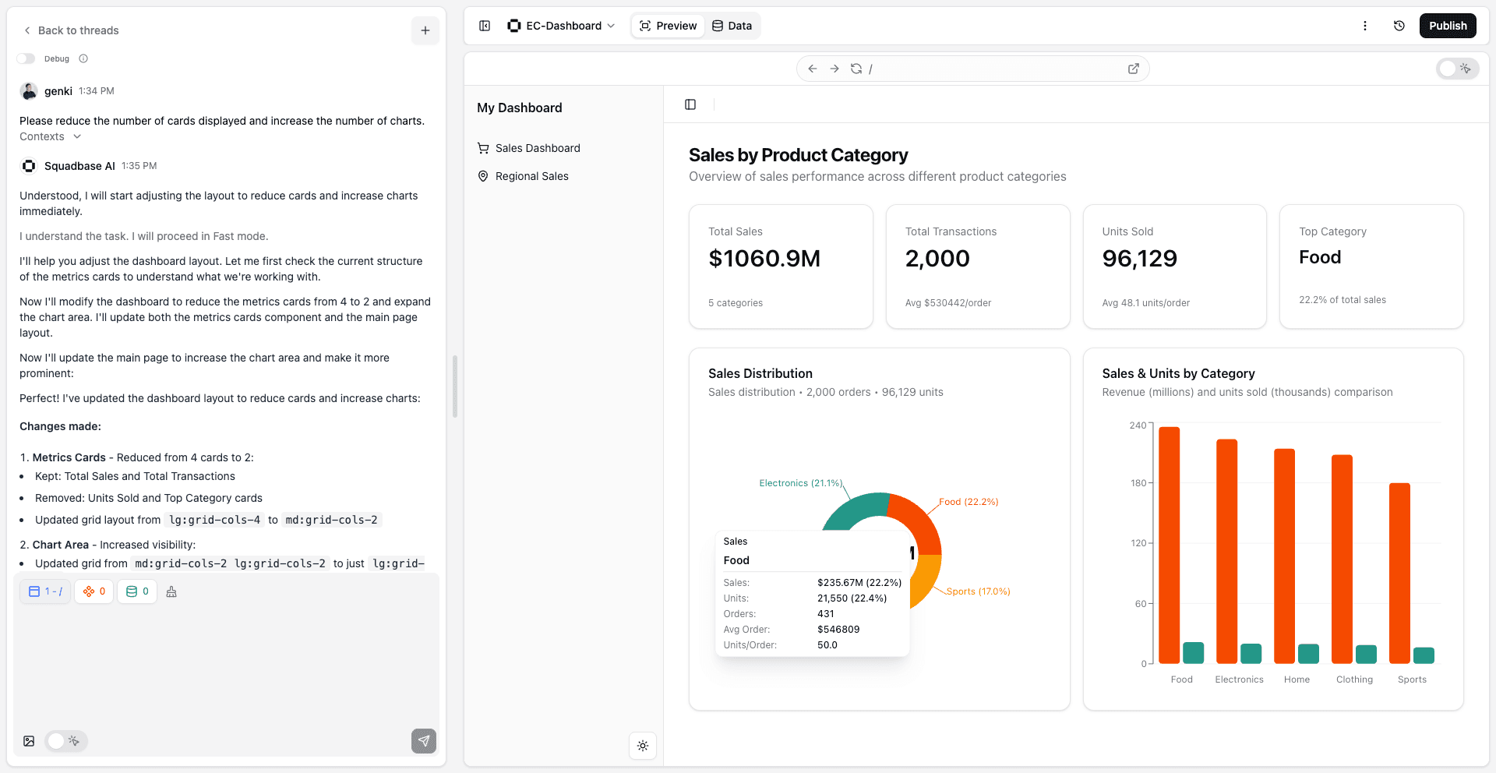Switch to the Data tab

click(x=731, y=25)
